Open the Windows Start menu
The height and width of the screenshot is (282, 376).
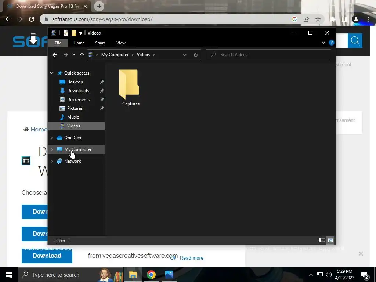pos(9,275)
